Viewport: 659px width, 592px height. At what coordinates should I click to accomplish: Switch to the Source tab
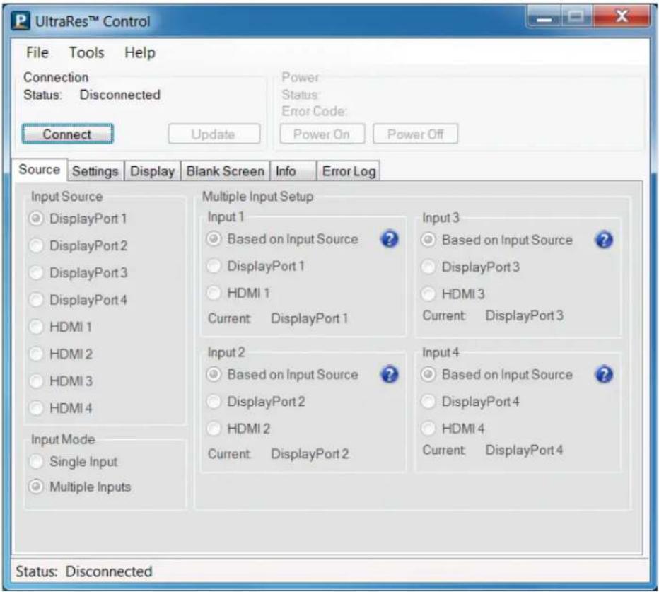coord(40,170)
